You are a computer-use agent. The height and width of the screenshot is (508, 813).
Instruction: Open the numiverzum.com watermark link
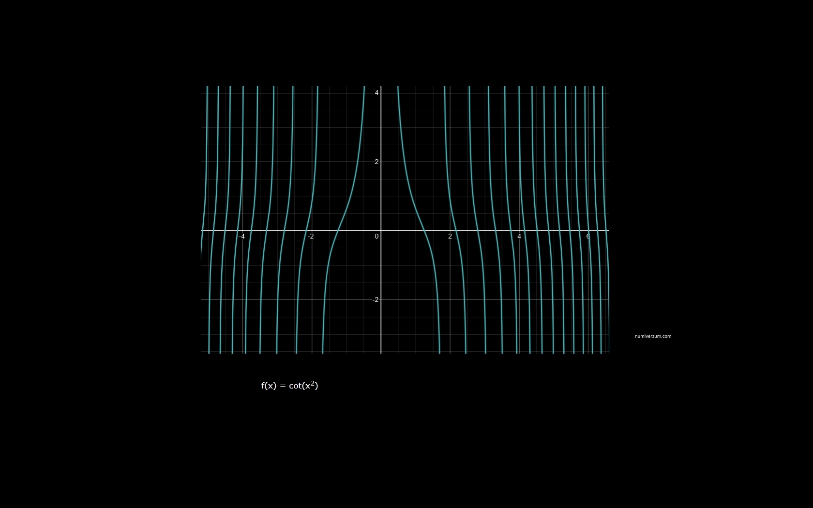coord(653,336)
